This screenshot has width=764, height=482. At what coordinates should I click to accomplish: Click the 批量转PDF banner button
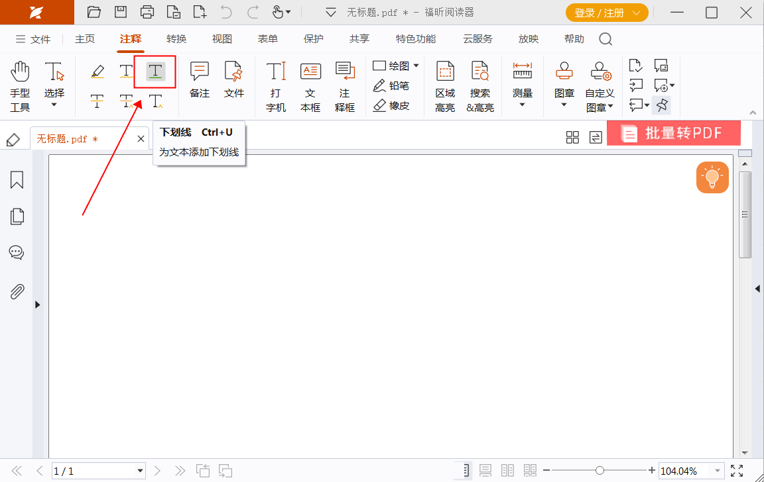673,133
